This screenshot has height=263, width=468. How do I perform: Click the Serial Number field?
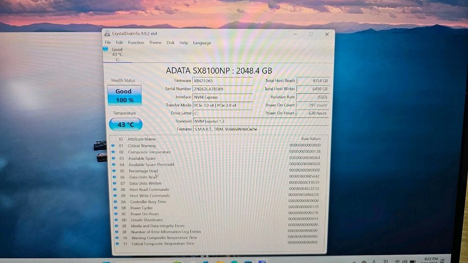pos(222,89)
